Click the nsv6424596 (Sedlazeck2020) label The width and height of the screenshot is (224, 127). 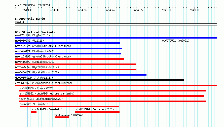click(x=94, y=109)
